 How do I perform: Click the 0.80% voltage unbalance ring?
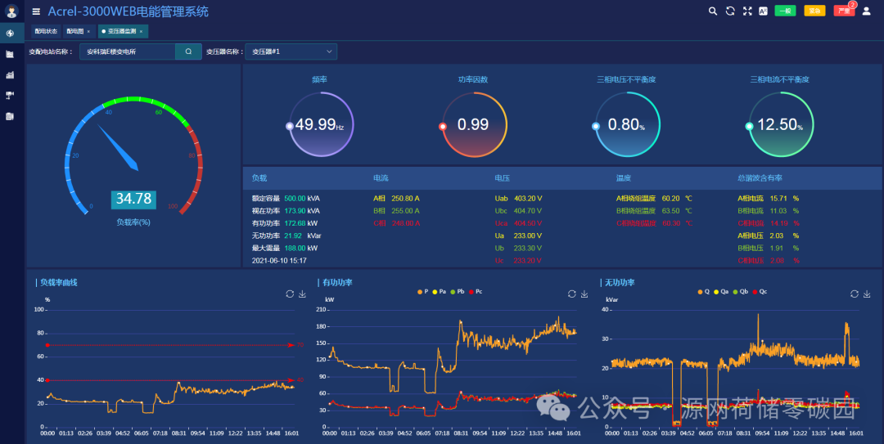coord(628,124)
